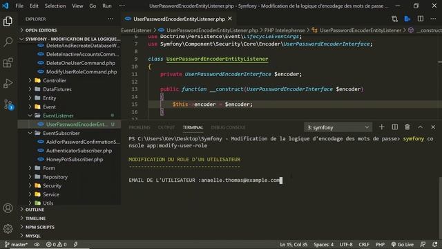
Task: Open the notifications bell in status bar
Action: 434,244
